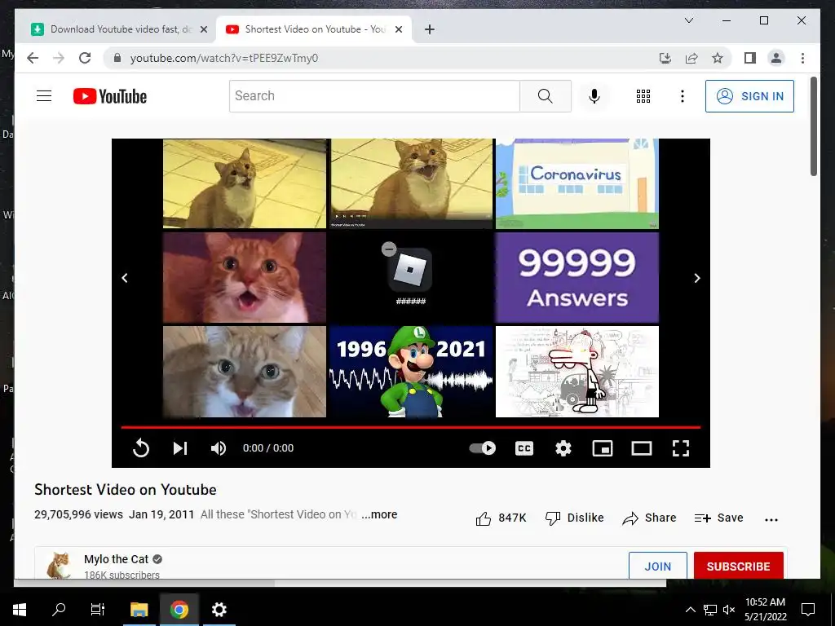Open YouTube settings three-dot menu
Viewport: 835px width, 626px height.
coord(683,96)
